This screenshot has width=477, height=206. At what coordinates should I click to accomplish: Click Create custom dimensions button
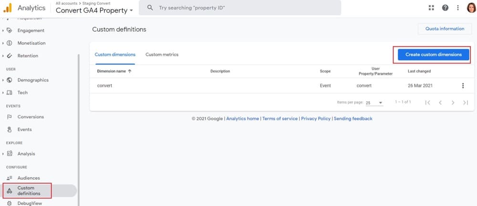433,55
